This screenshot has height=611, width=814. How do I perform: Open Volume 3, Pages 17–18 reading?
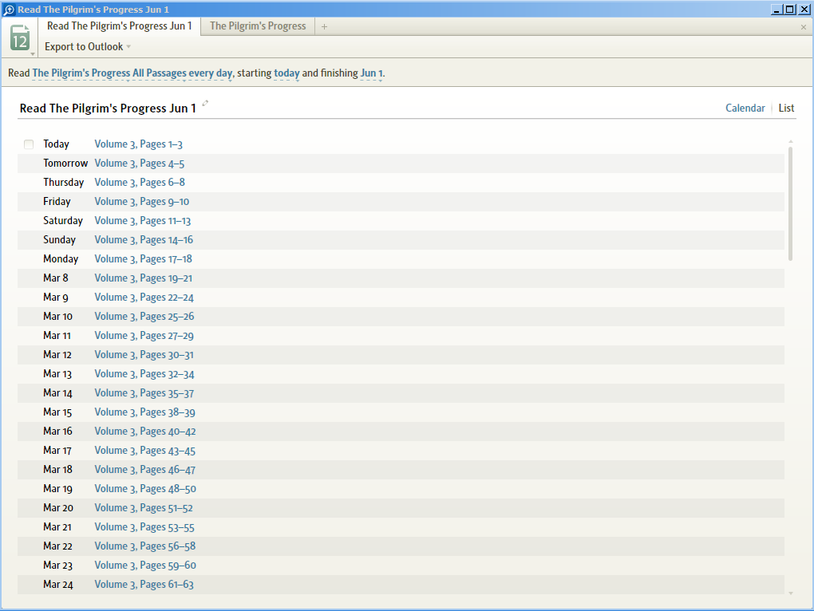(144, 259)
